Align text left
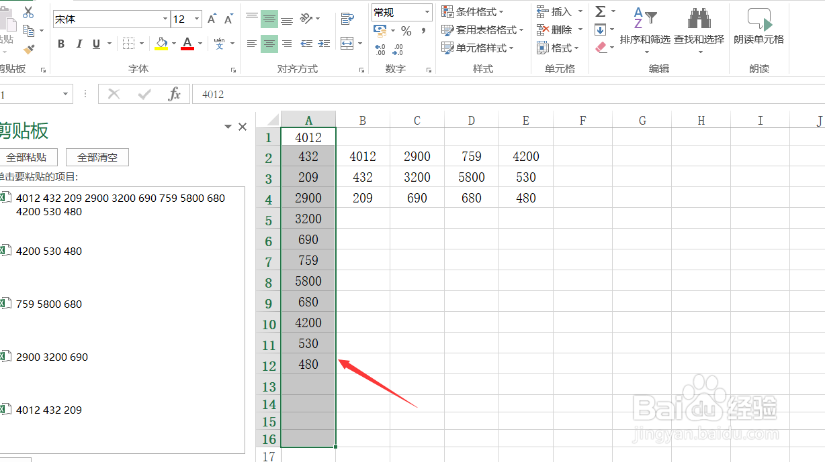Viewport: 825px width, 462px height. [x=252, y=44]
